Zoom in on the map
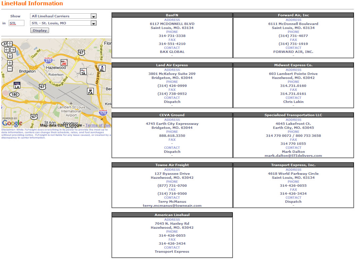This screenshot has height=261, width=356. click(10, 63)
